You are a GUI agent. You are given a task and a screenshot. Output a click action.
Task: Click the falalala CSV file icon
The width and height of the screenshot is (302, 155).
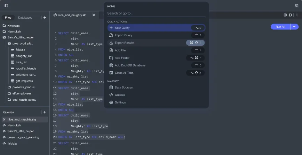(13, 49)
